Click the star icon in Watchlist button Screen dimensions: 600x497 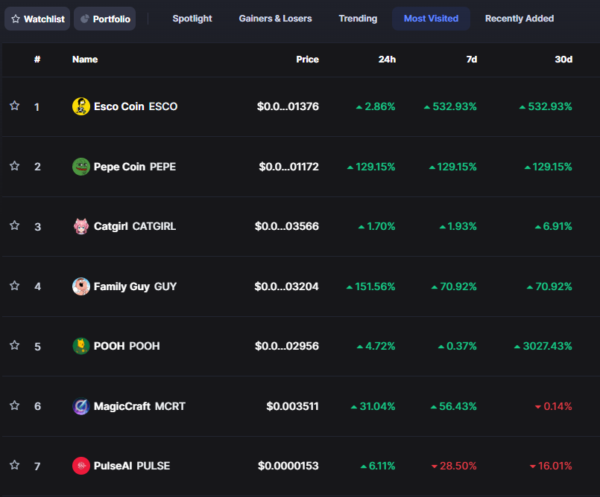(16, 19)
